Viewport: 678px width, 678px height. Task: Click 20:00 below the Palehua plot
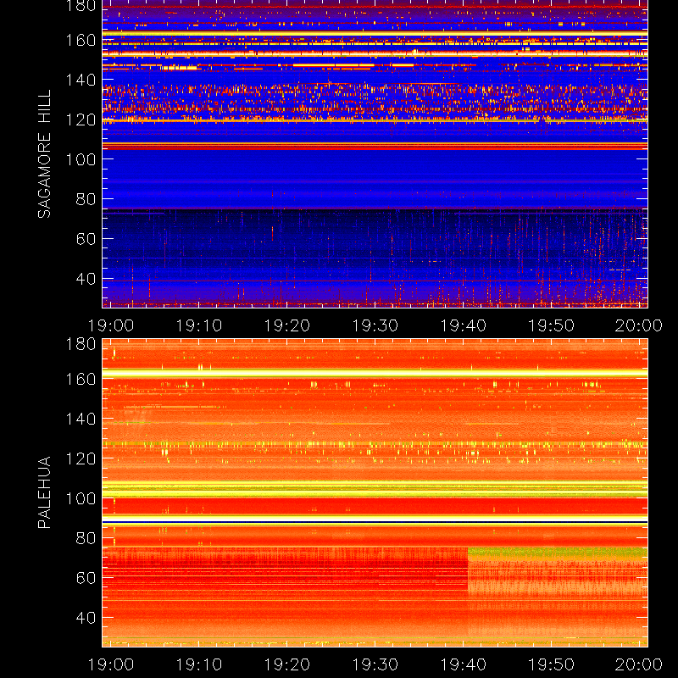pos(639,664)
